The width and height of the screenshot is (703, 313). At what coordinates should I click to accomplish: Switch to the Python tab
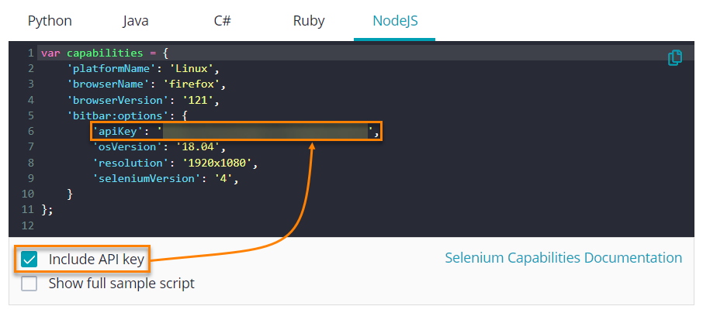pyautogui.click(x=50, y=21)
